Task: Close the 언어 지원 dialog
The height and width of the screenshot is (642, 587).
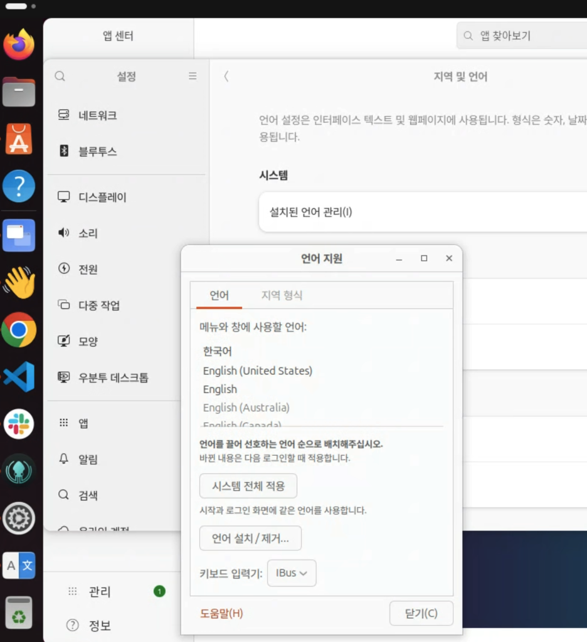Action: (x=449, y=258)
